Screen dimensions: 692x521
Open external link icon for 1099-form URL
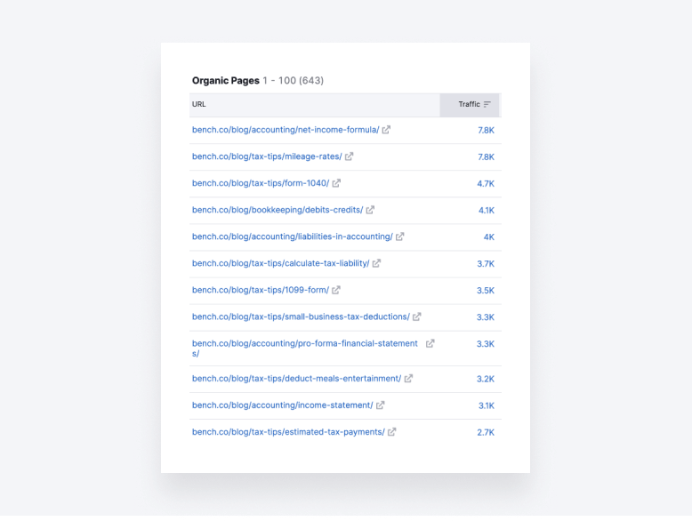[336, 290]
